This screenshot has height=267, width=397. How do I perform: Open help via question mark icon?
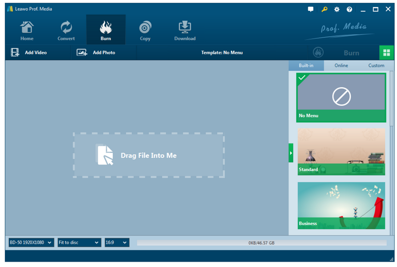(x=349, y=9)
